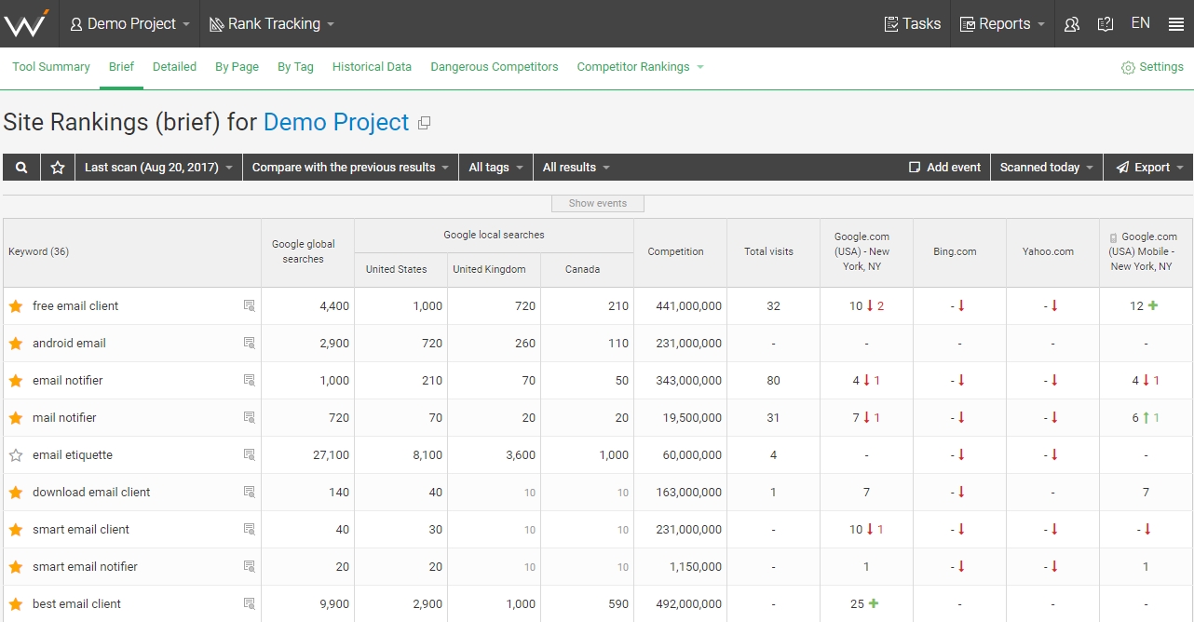Open Demo Project in new window icon
The width and height of the screenshot is (1194, 622).
tap(425, 123)
